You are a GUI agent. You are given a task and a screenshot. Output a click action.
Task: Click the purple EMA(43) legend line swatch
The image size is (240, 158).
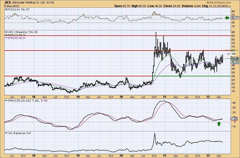[x=6, y=38]
